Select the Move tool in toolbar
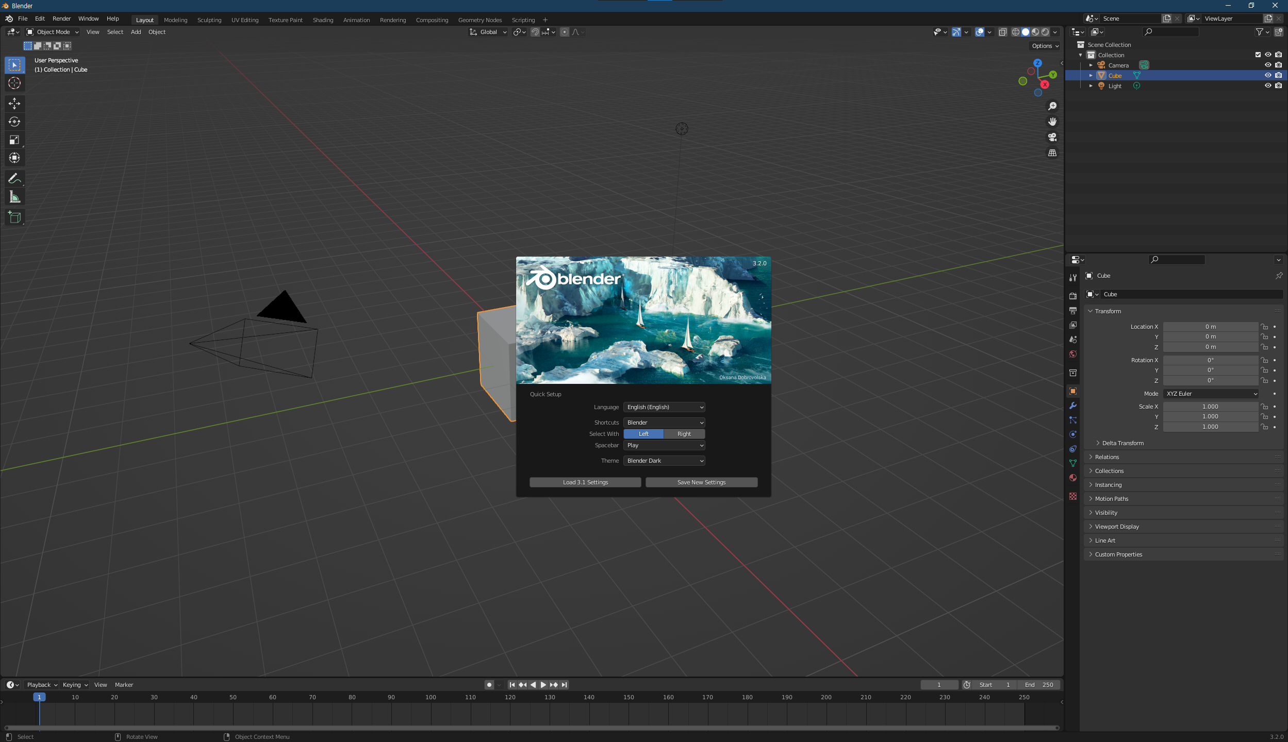The image size is (1288, 742). click(14, 104)
